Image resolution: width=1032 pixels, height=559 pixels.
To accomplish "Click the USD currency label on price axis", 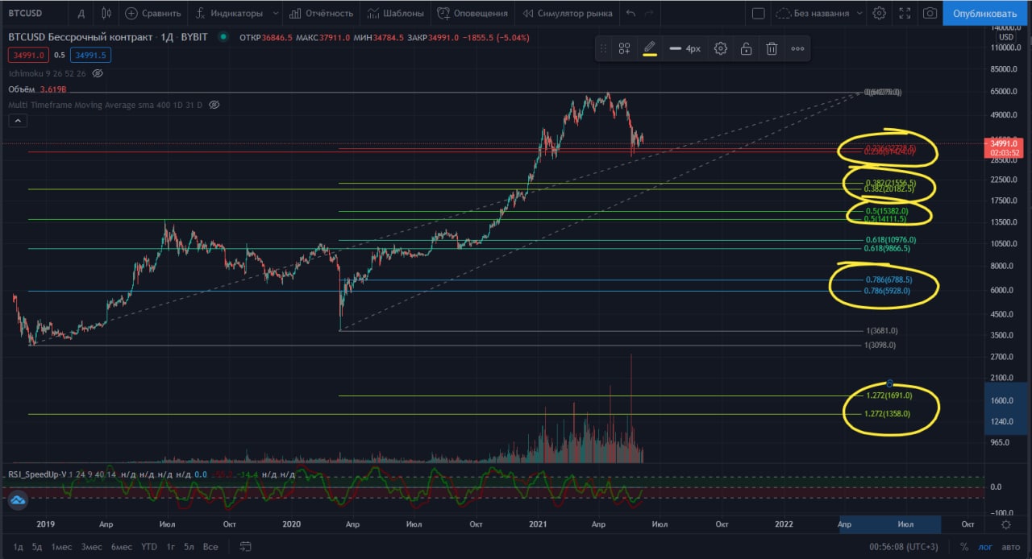I will (1006, 37).
